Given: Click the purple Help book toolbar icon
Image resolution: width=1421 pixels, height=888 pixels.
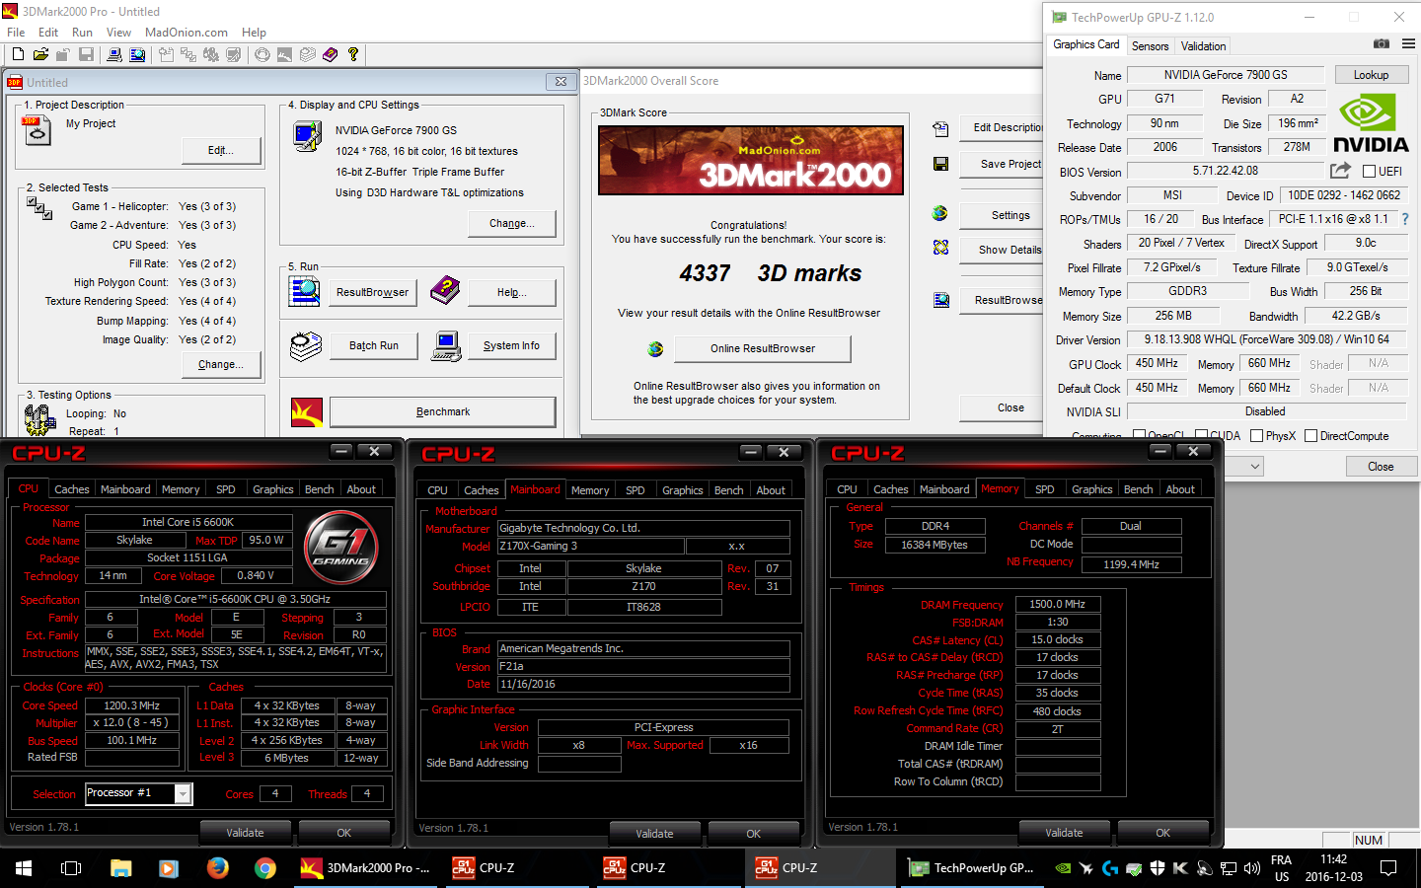Looking at the screenshot, I should 330,55.
